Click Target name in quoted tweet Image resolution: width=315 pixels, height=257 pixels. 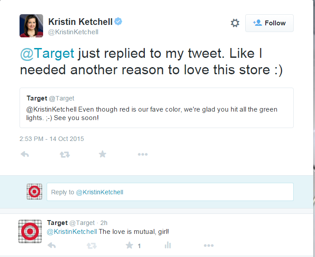coord(37,98)
